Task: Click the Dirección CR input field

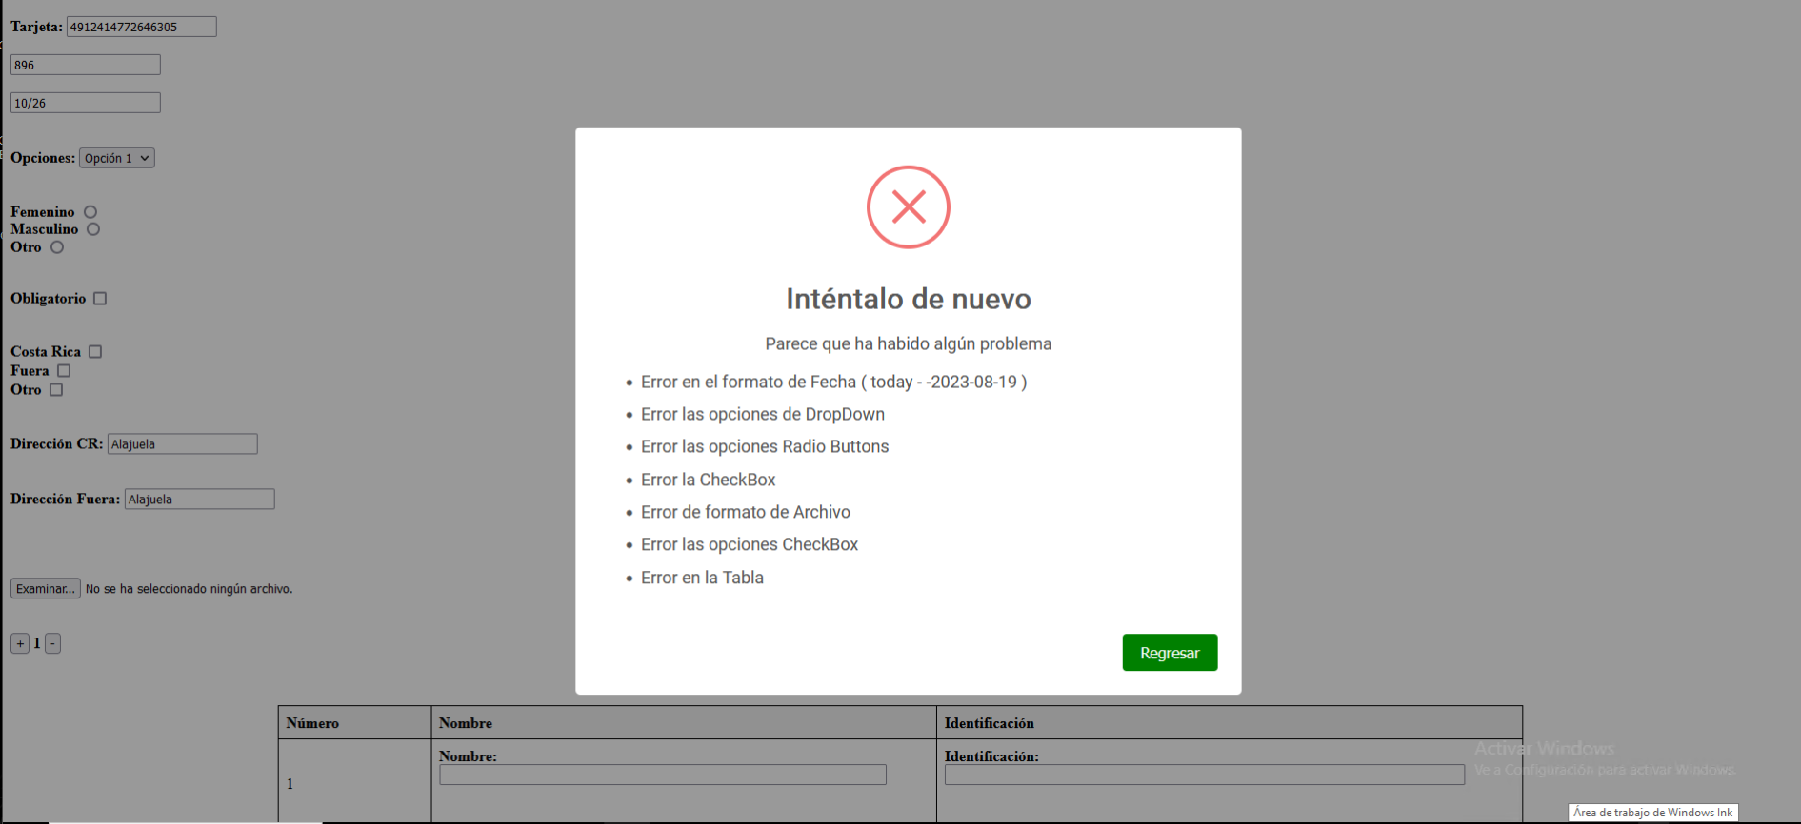Action: 183,444
